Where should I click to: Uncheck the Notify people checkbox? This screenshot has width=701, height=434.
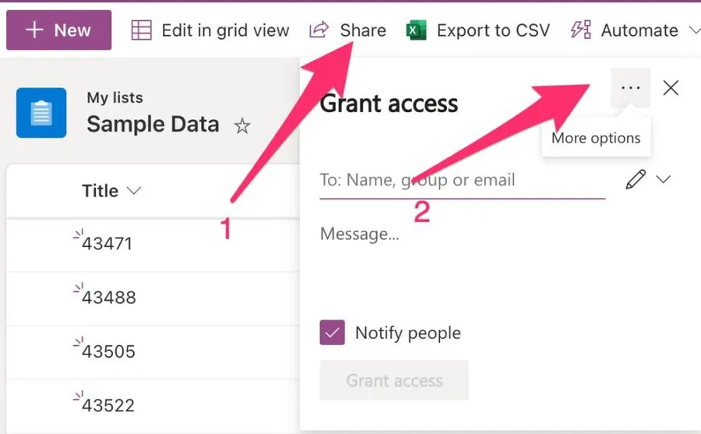pos(332,333)
